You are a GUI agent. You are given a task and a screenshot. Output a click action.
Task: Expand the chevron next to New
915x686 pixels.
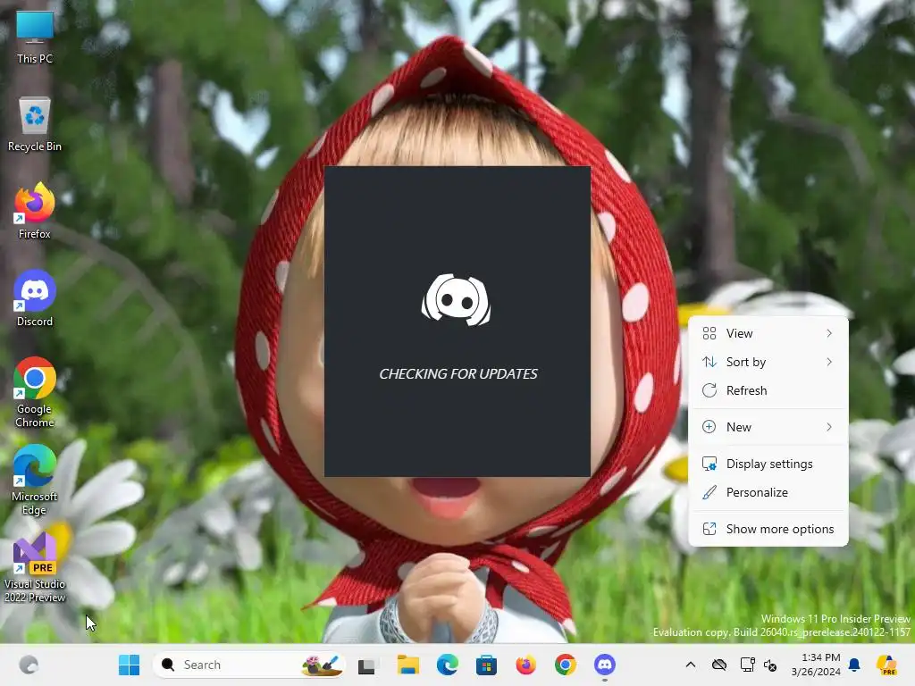pos(829,427)
